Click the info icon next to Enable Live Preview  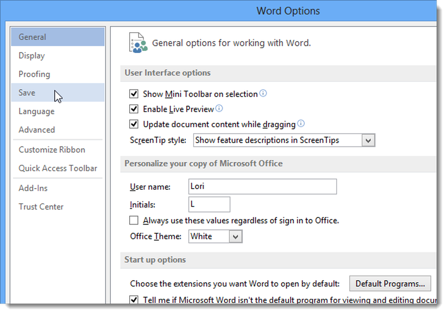coord(219,108)
